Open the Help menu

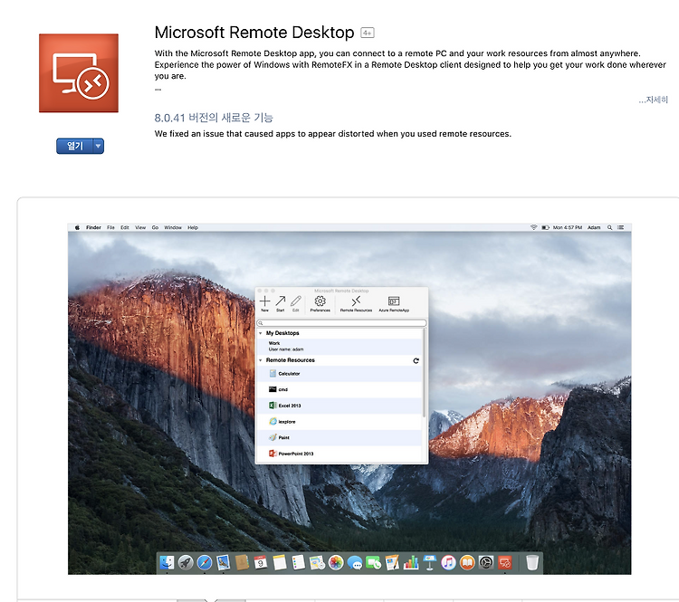tap(193, 227)
